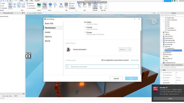Choose the Move tool
Screen dimensions: 184x103
coord(15,5)
